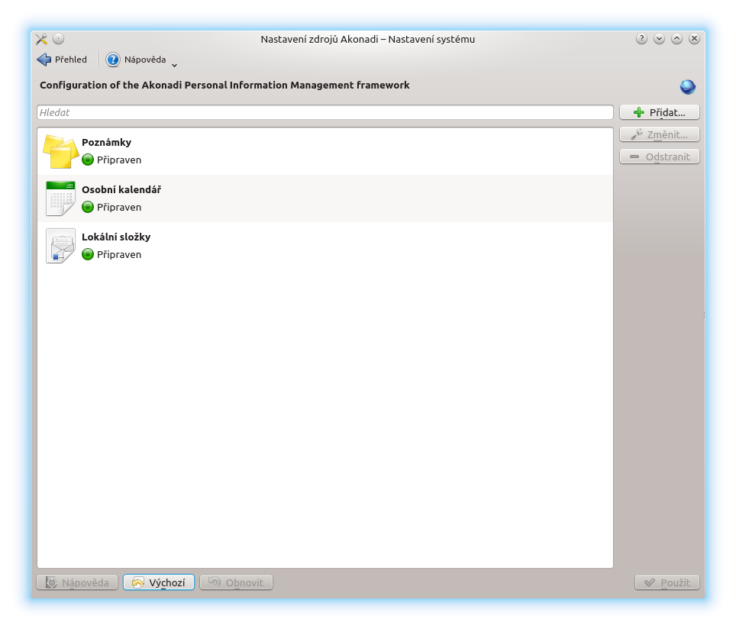Click the Lokální složky mail folder icon
736x629 pixels.
[x=60, y=246]
